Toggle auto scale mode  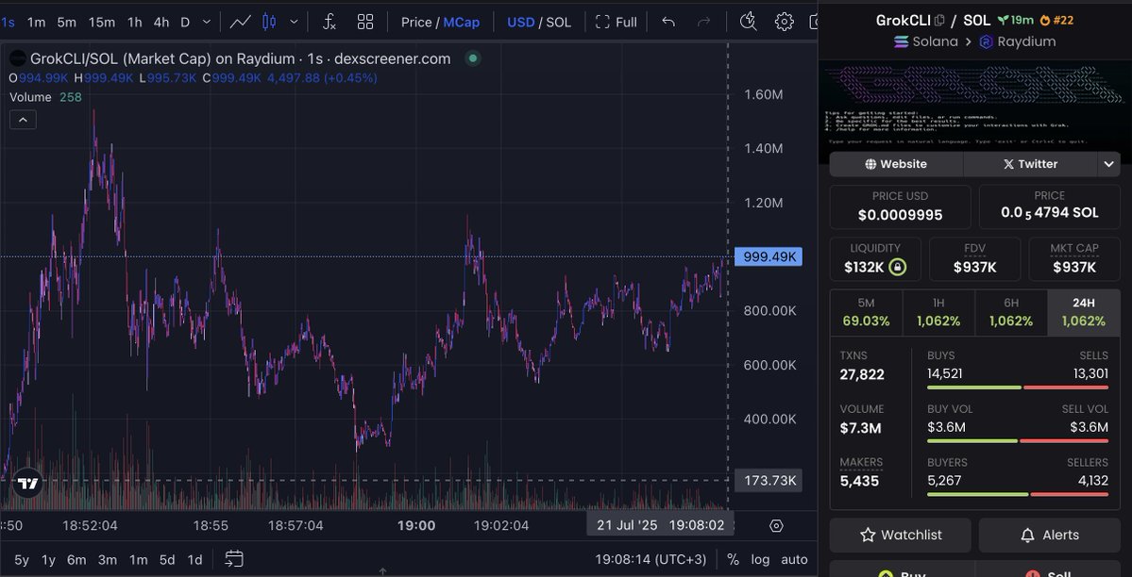pyautogui.click(x=794, y=560)
